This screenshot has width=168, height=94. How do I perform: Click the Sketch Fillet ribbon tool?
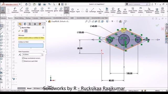coord(66,10)
